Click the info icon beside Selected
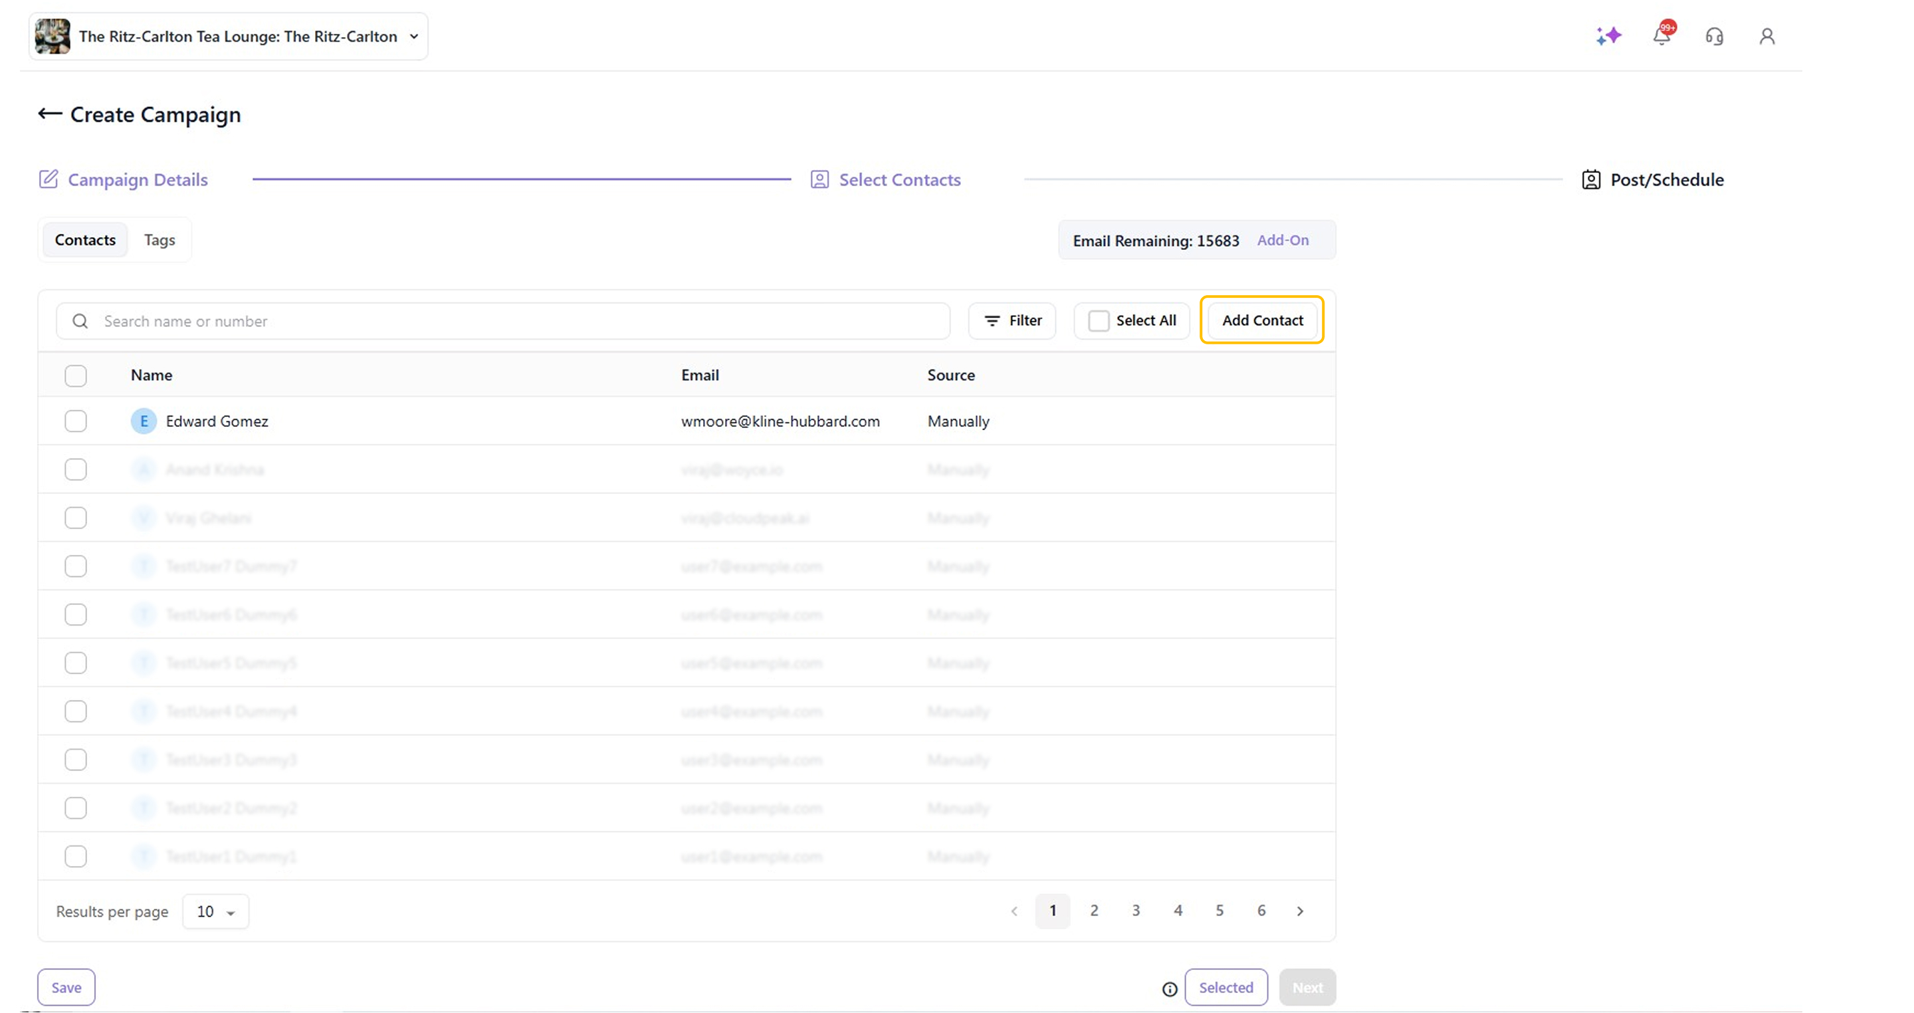 (x=1170, y=988)
